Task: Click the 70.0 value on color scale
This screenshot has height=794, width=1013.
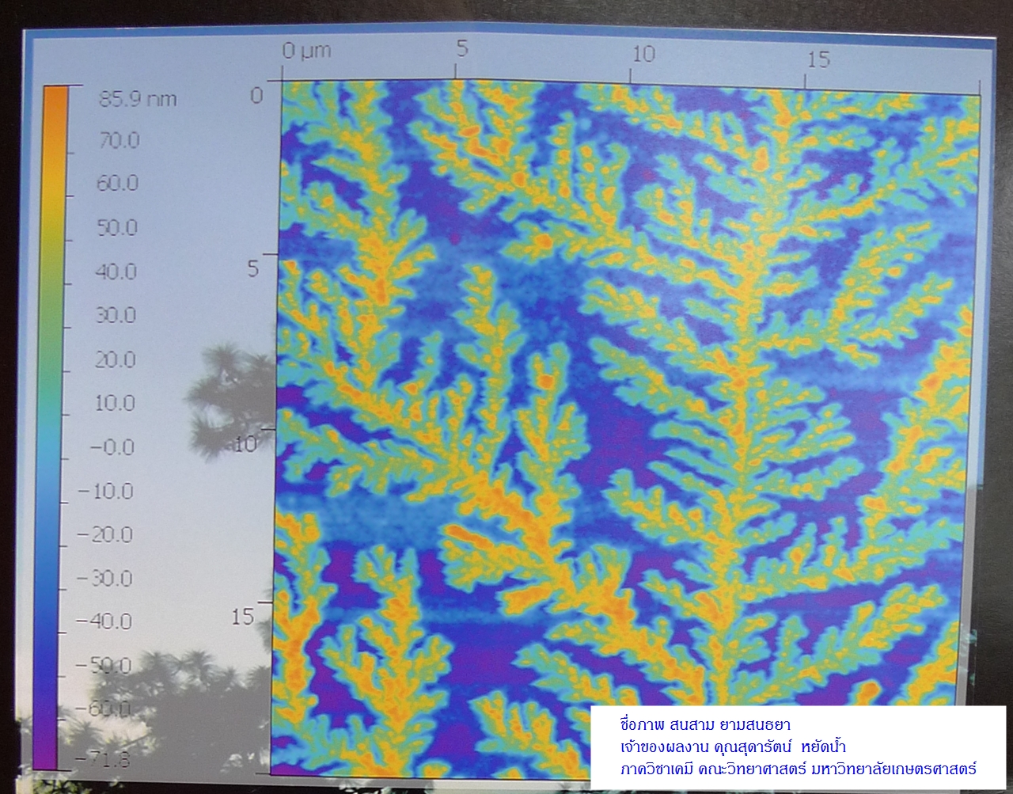Action: tap(119, 140)
